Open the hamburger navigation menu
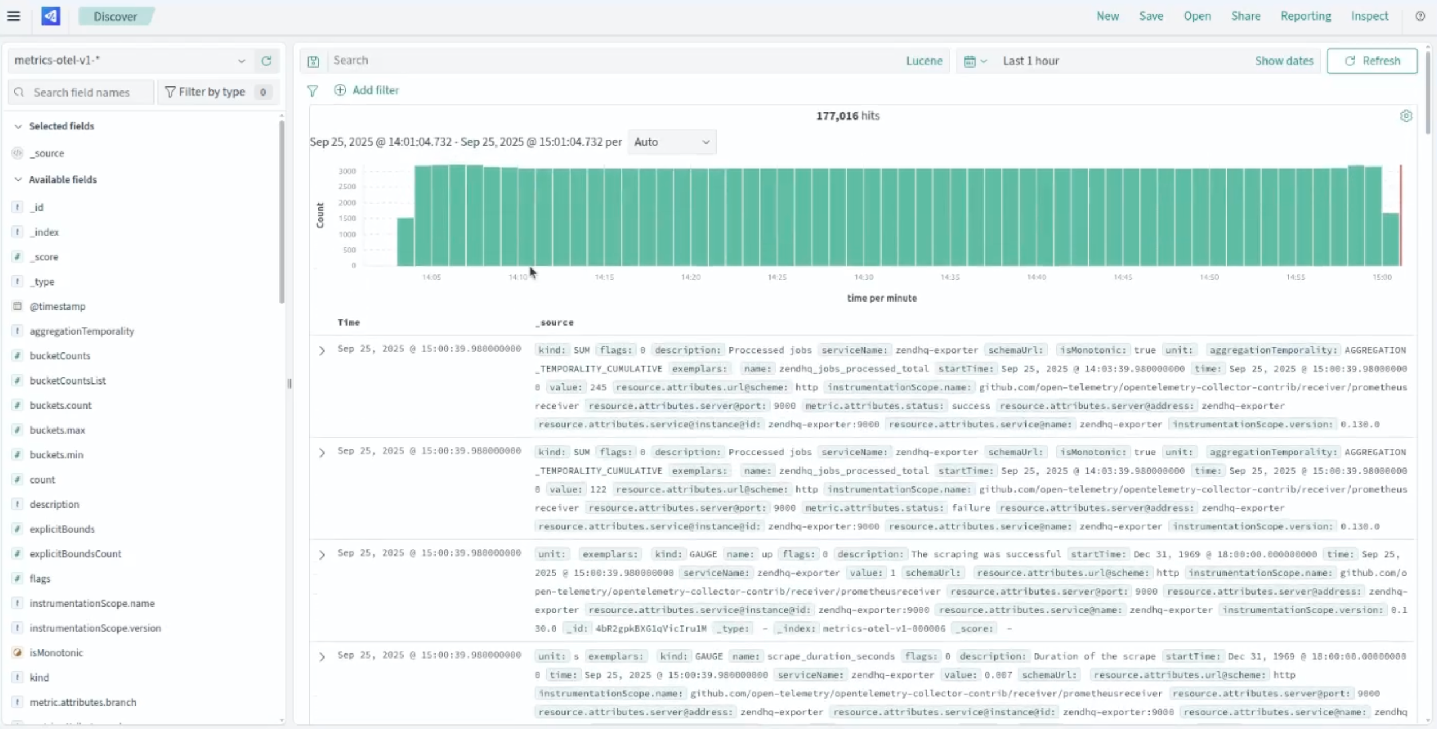This screenshot has width=1437, height=729. pos(14,16)
